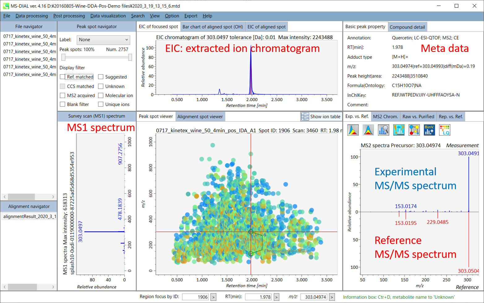484x303 pixels.
Task: Toggle the Unknown checkbox
Action: [101, 86]
